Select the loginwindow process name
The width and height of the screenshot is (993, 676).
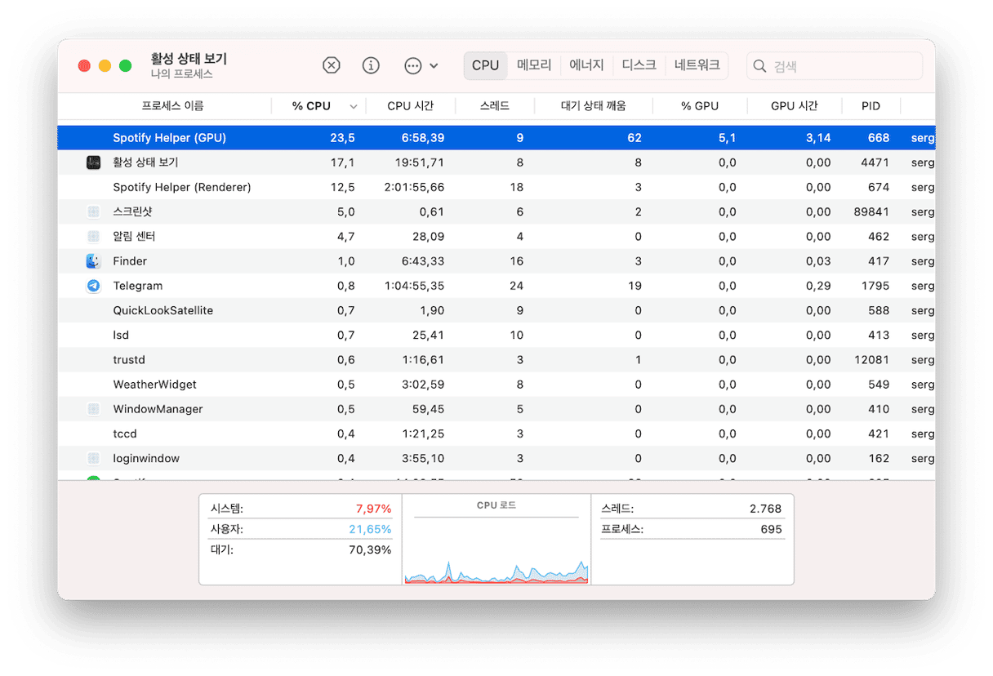(146, 459)
